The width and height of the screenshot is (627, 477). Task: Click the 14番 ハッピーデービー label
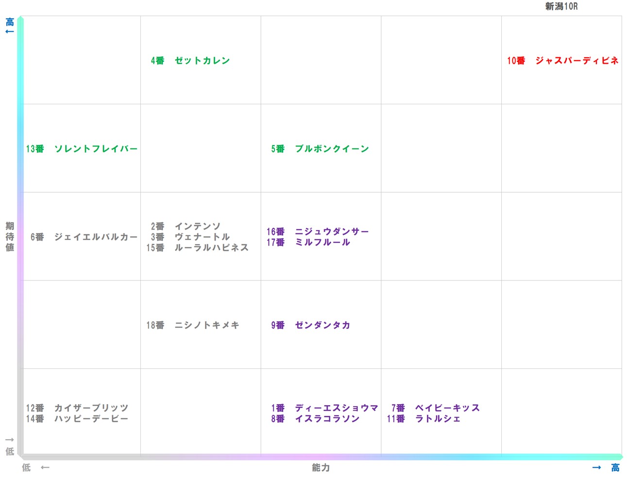[77, 419]
